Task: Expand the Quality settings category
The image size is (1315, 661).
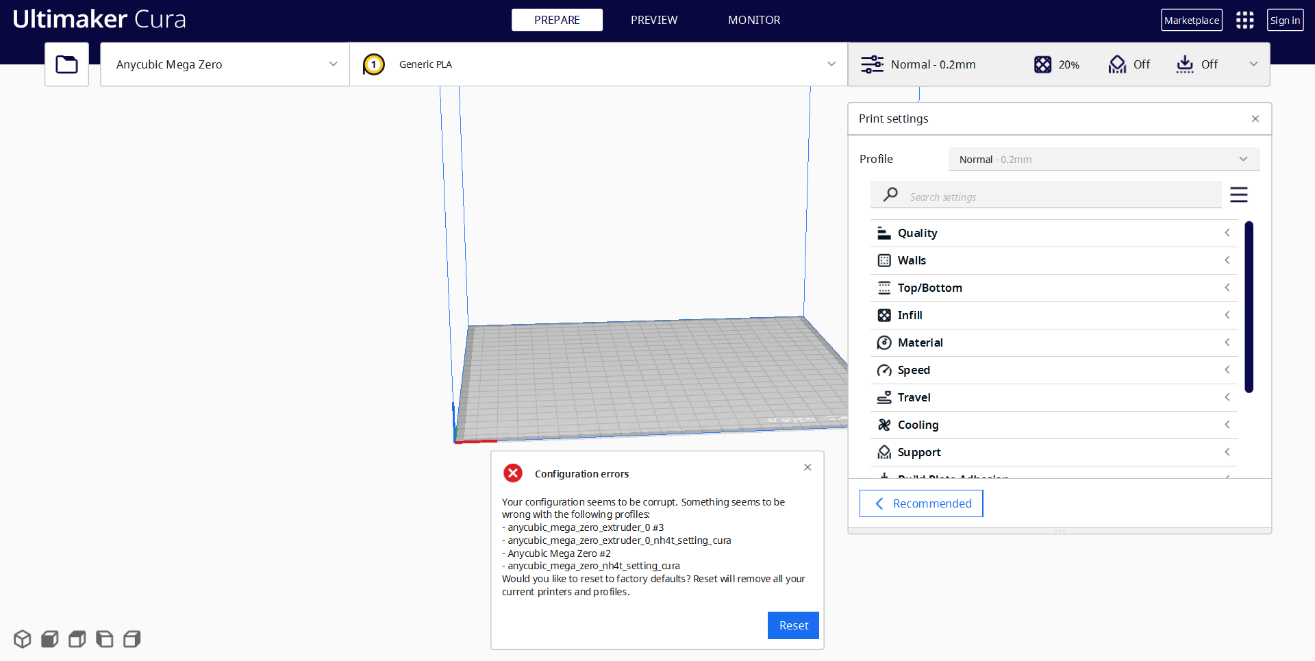Action: click(1054, 233)
